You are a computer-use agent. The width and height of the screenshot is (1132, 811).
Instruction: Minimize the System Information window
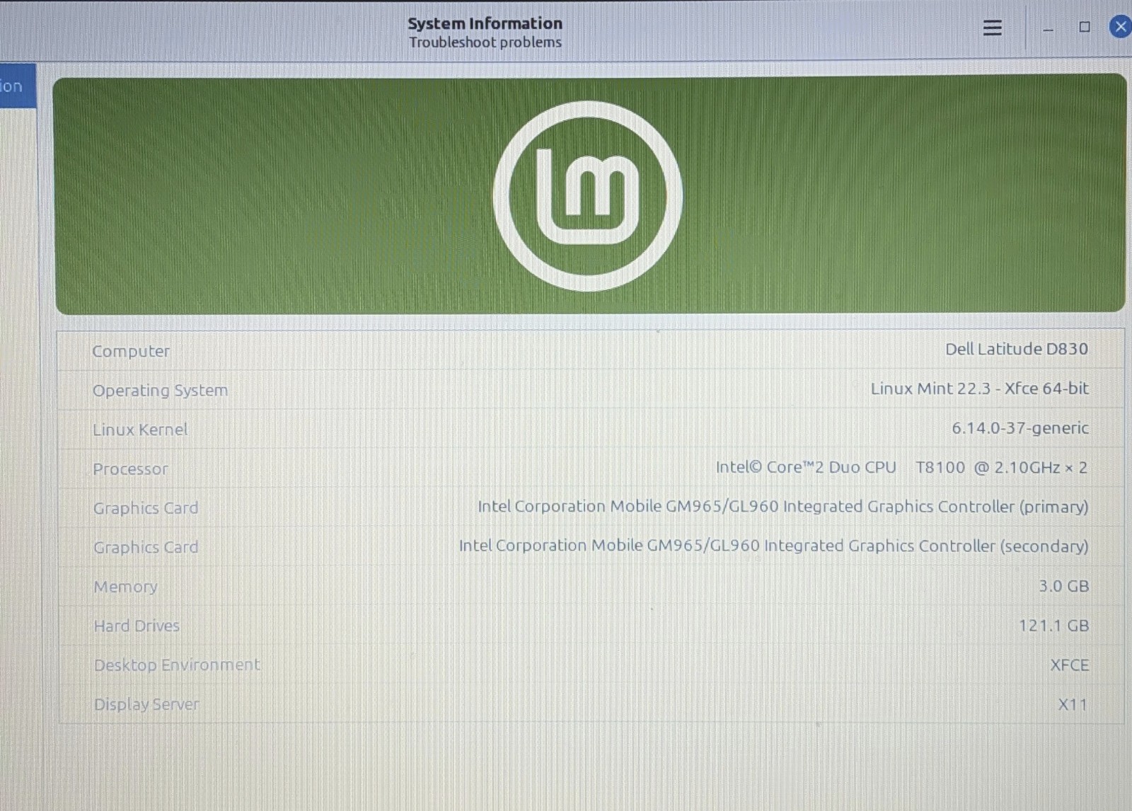pos(1048,29)
